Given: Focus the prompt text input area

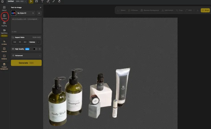Looking at the screenshot, I should [26, 25].
